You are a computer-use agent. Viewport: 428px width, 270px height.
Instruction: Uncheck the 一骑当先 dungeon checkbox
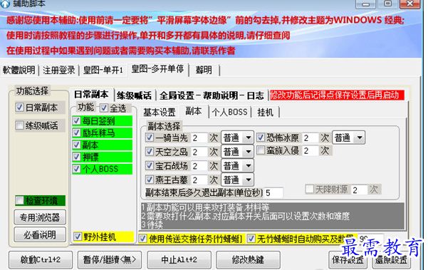(150, 137)
